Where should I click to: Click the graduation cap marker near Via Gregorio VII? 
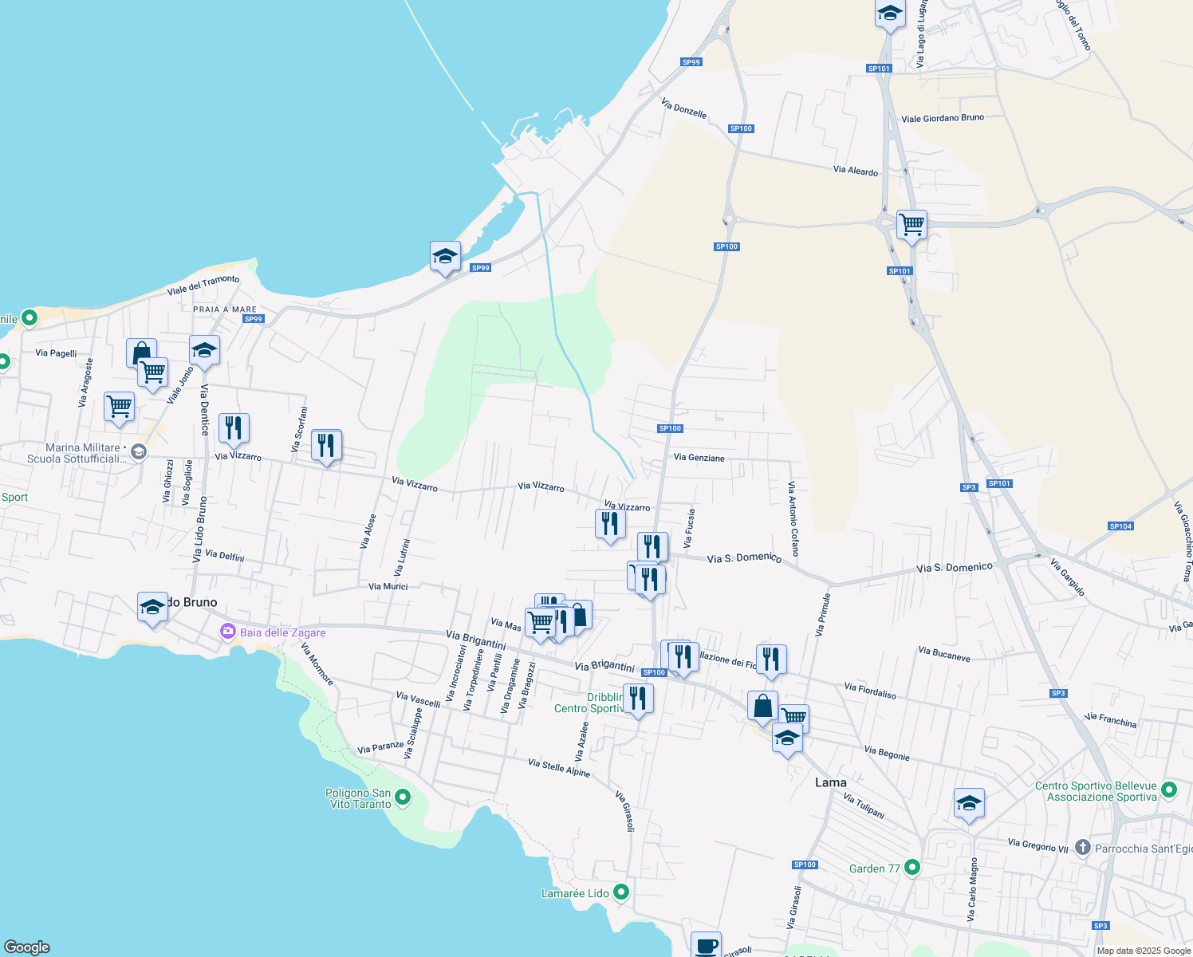pos(970,805)
